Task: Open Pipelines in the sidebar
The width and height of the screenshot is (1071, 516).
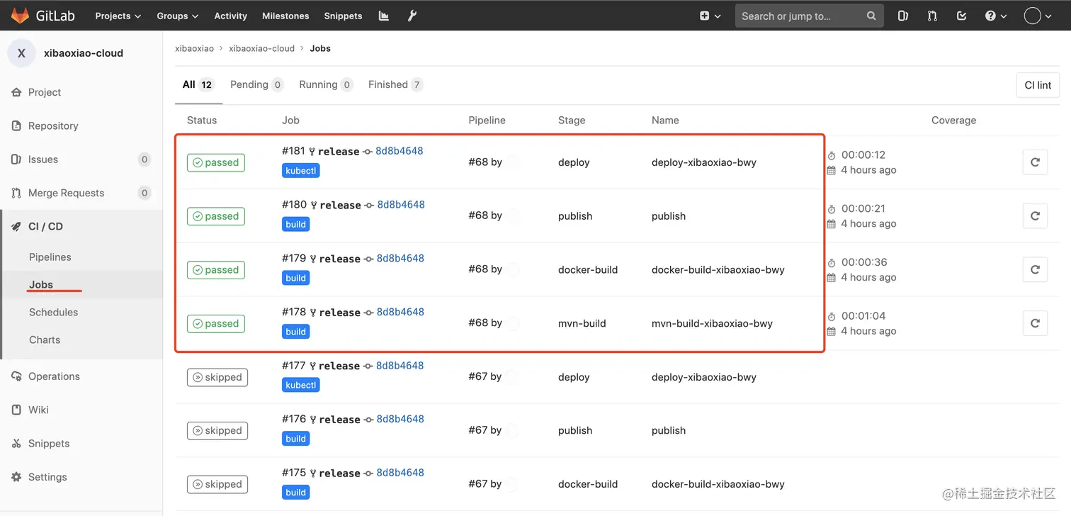Action: coord(50,257)
